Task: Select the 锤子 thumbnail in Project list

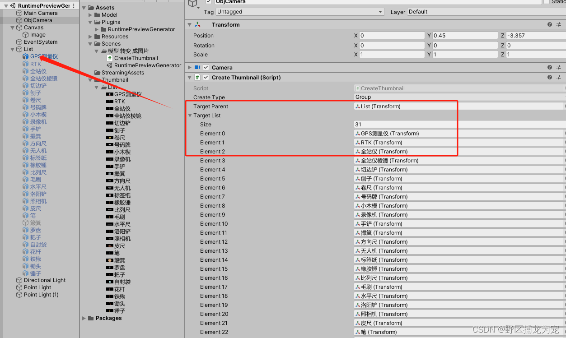Action: (x=110, y=311)
